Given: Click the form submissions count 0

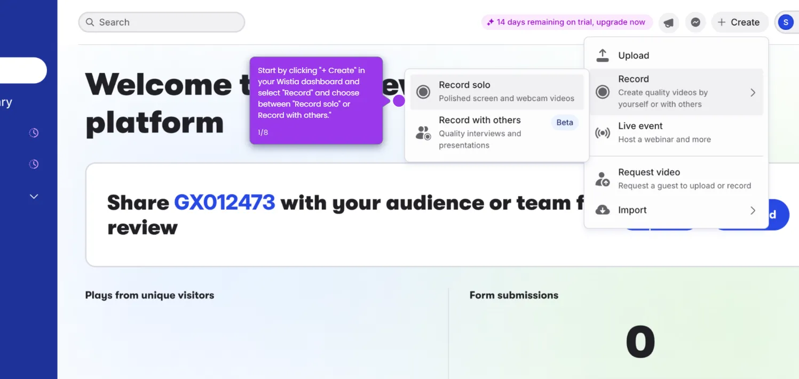Looking at the screenshot, I should point(640,342).
